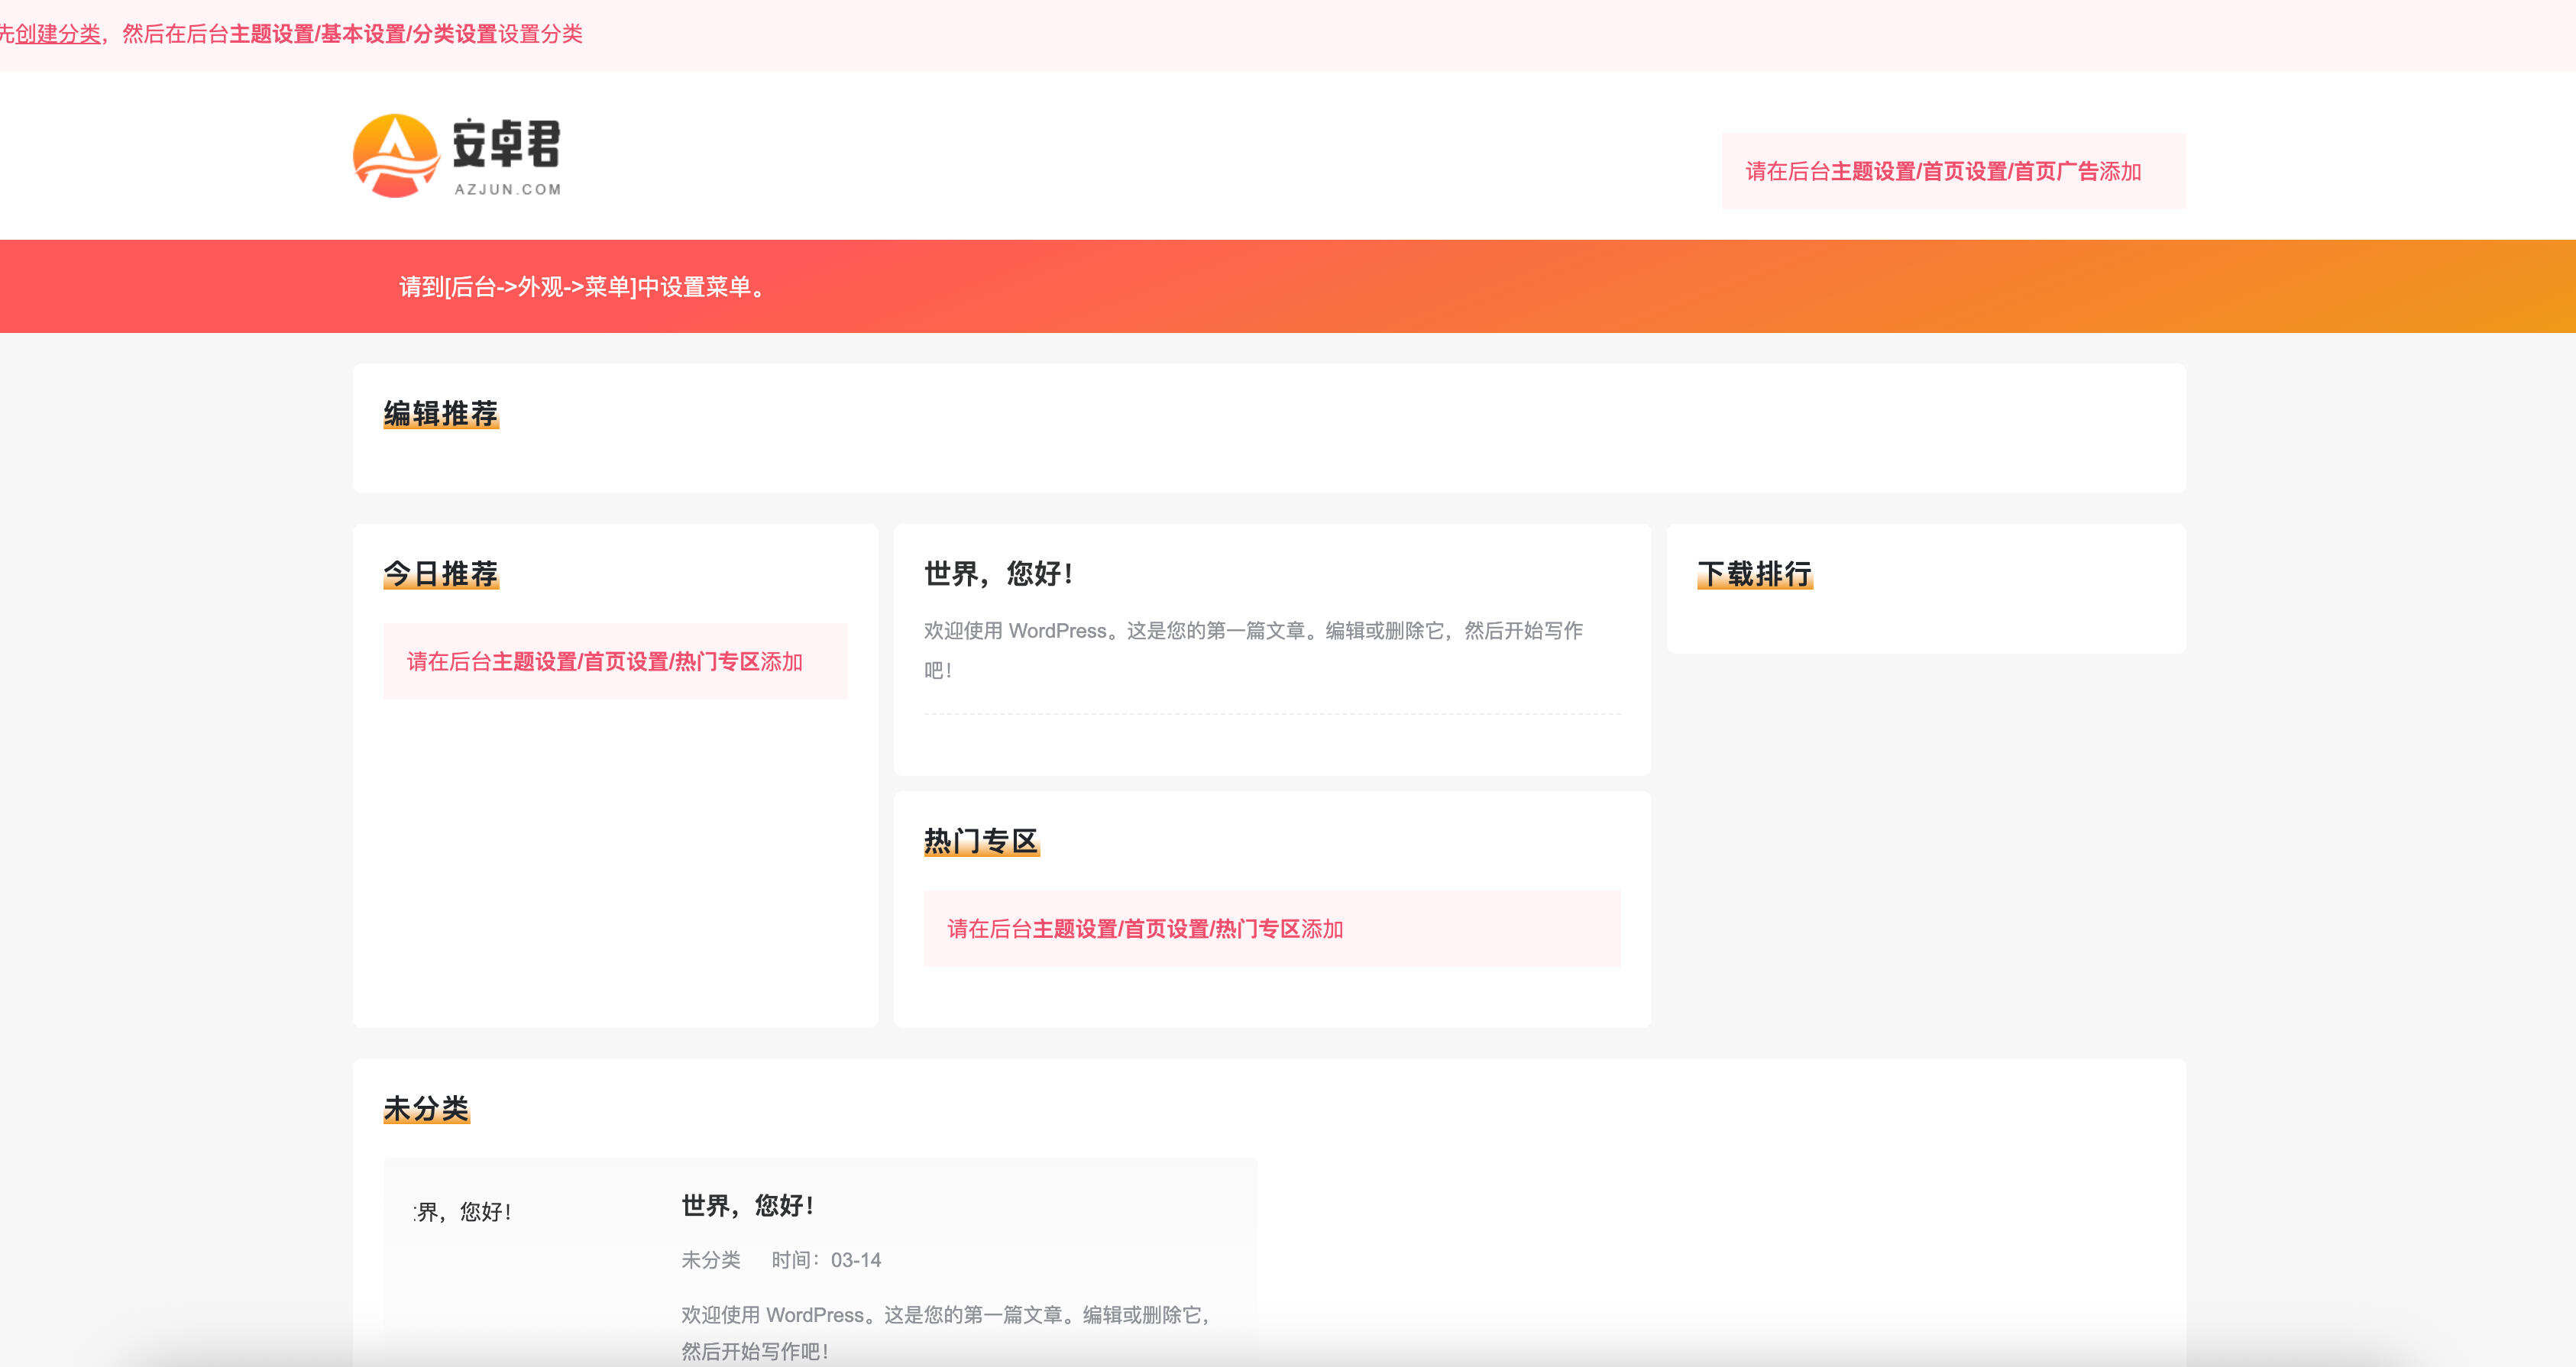
Task: Click the 未分类 category label under the article
Action: (709, 1260)
